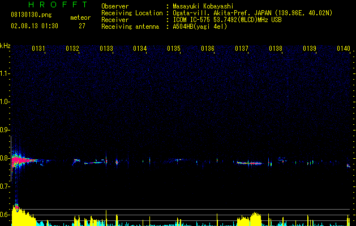Click the HROFFT title text
This screenshot has width=356, height=226.
(x=58, y=5)
